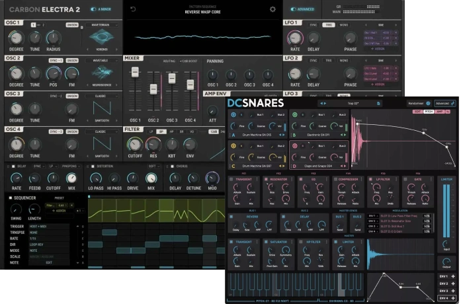The width and height of the screenshot is (463, 304).
Task: Click LFO 1 SYNC button
Action: pyautogui.click(x=314, y=25)
